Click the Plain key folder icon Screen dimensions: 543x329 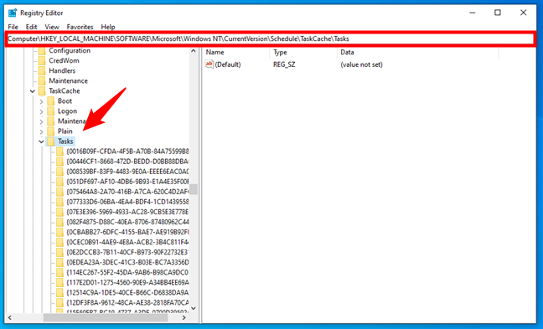(x=51, y=131)
